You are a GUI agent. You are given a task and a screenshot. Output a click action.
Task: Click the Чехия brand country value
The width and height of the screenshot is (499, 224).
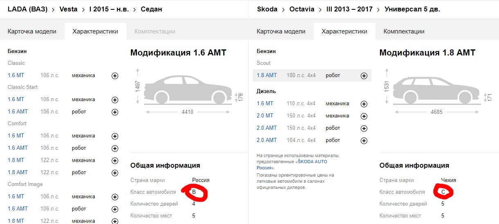[x=449, y=180]
